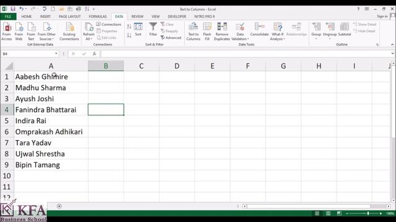
Task: Click Sign in link
Action: [x=382, y=17]
